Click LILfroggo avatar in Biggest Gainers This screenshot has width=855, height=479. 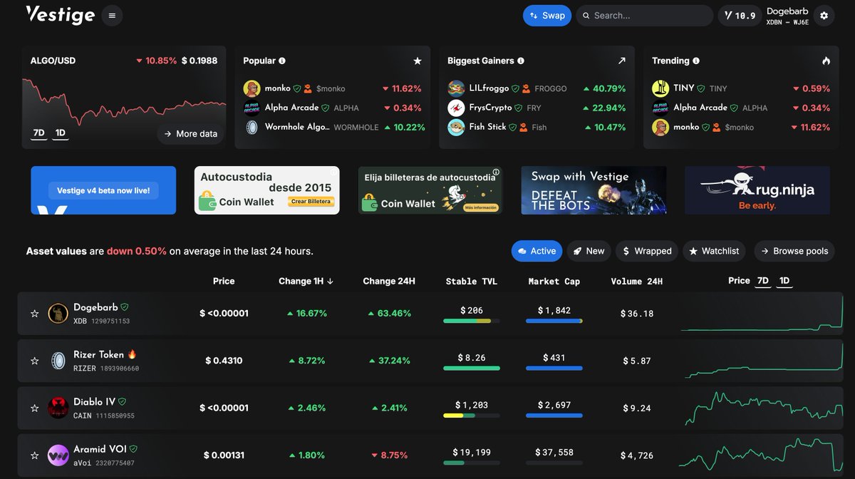456,88
